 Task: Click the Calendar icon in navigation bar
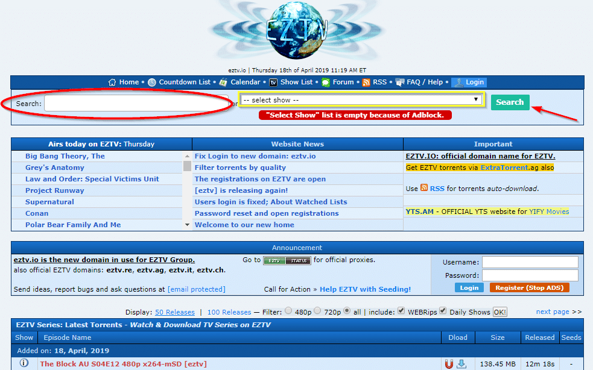coord(223,83)
